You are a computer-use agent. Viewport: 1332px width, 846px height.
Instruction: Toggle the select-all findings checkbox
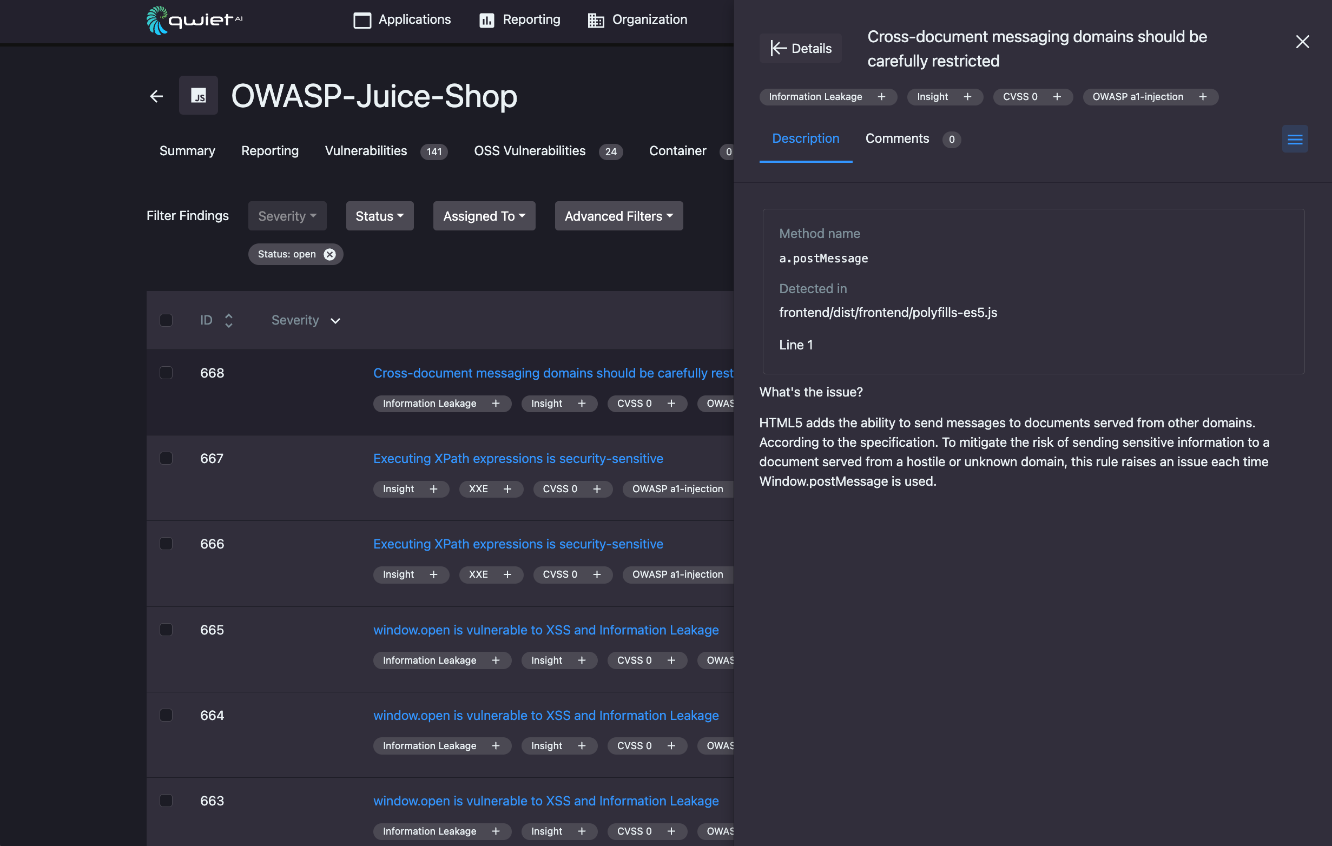pos(166,320)
